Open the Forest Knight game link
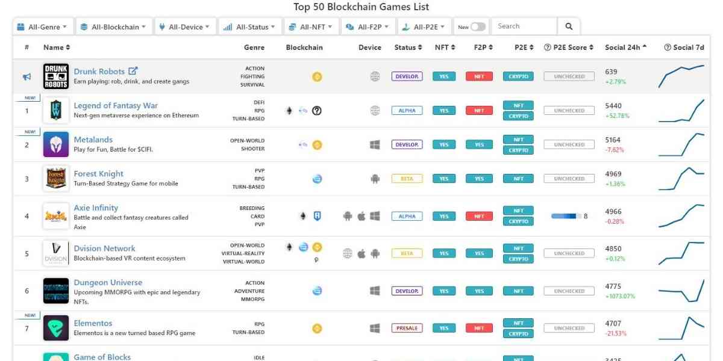 pos(99,174)
